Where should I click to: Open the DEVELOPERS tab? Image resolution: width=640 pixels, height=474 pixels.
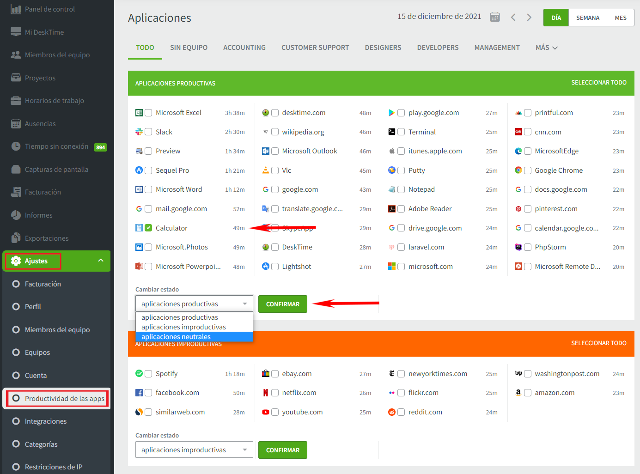438,48
